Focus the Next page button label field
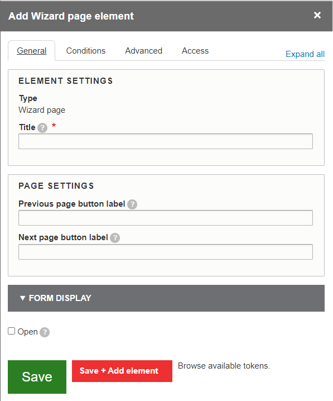Image resolution: width=333 pixels, height=401 pixels. (166, 252)
